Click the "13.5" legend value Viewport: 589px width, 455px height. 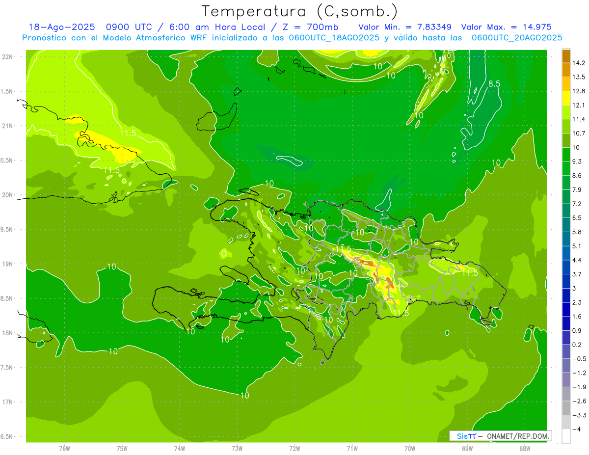click(578, 77)
